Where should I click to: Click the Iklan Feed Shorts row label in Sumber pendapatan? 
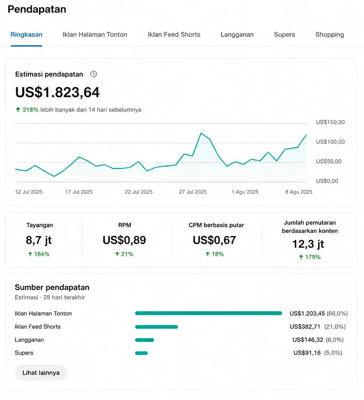38,327
